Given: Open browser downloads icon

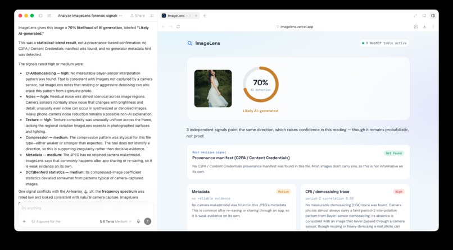Looking at the screenshot, I should 424,26.
